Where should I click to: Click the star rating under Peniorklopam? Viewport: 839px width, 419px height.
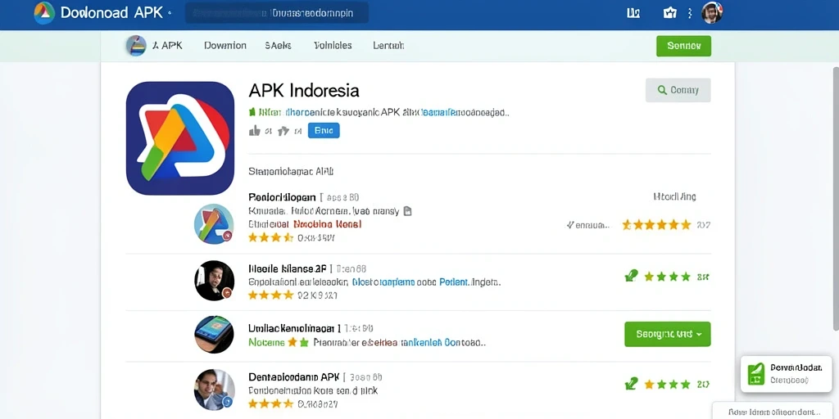click(x=270, y=238)
